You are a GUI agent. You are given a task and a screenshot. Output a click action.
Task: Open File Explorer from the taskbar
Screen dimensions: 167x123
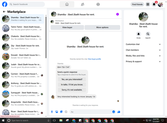pos(61,120)
